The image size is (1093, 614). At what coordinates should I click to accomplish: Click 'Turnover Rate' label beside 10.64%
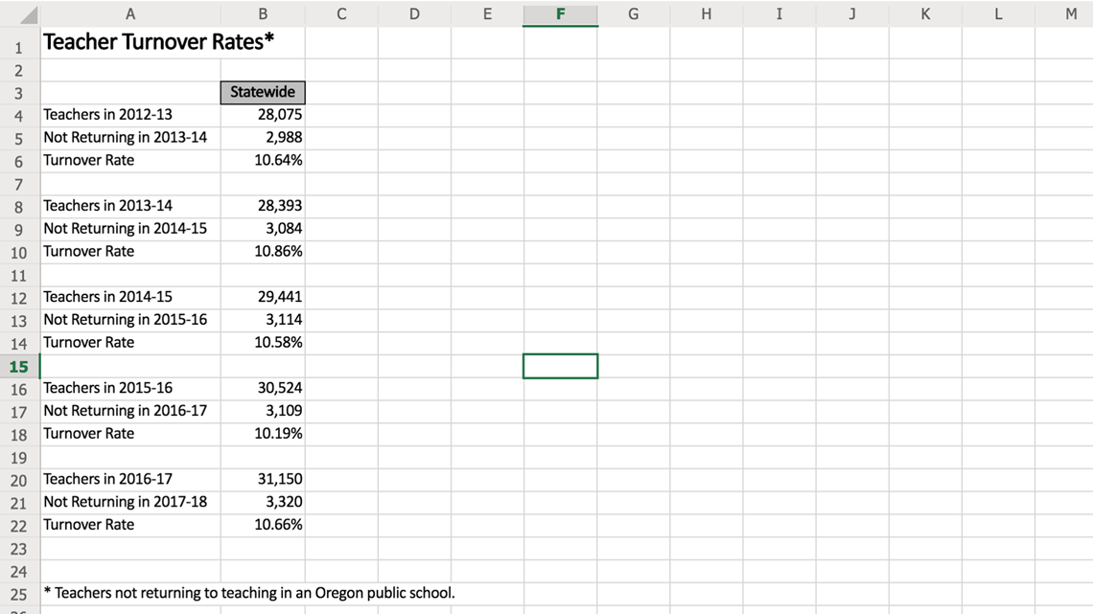(88, 161)
